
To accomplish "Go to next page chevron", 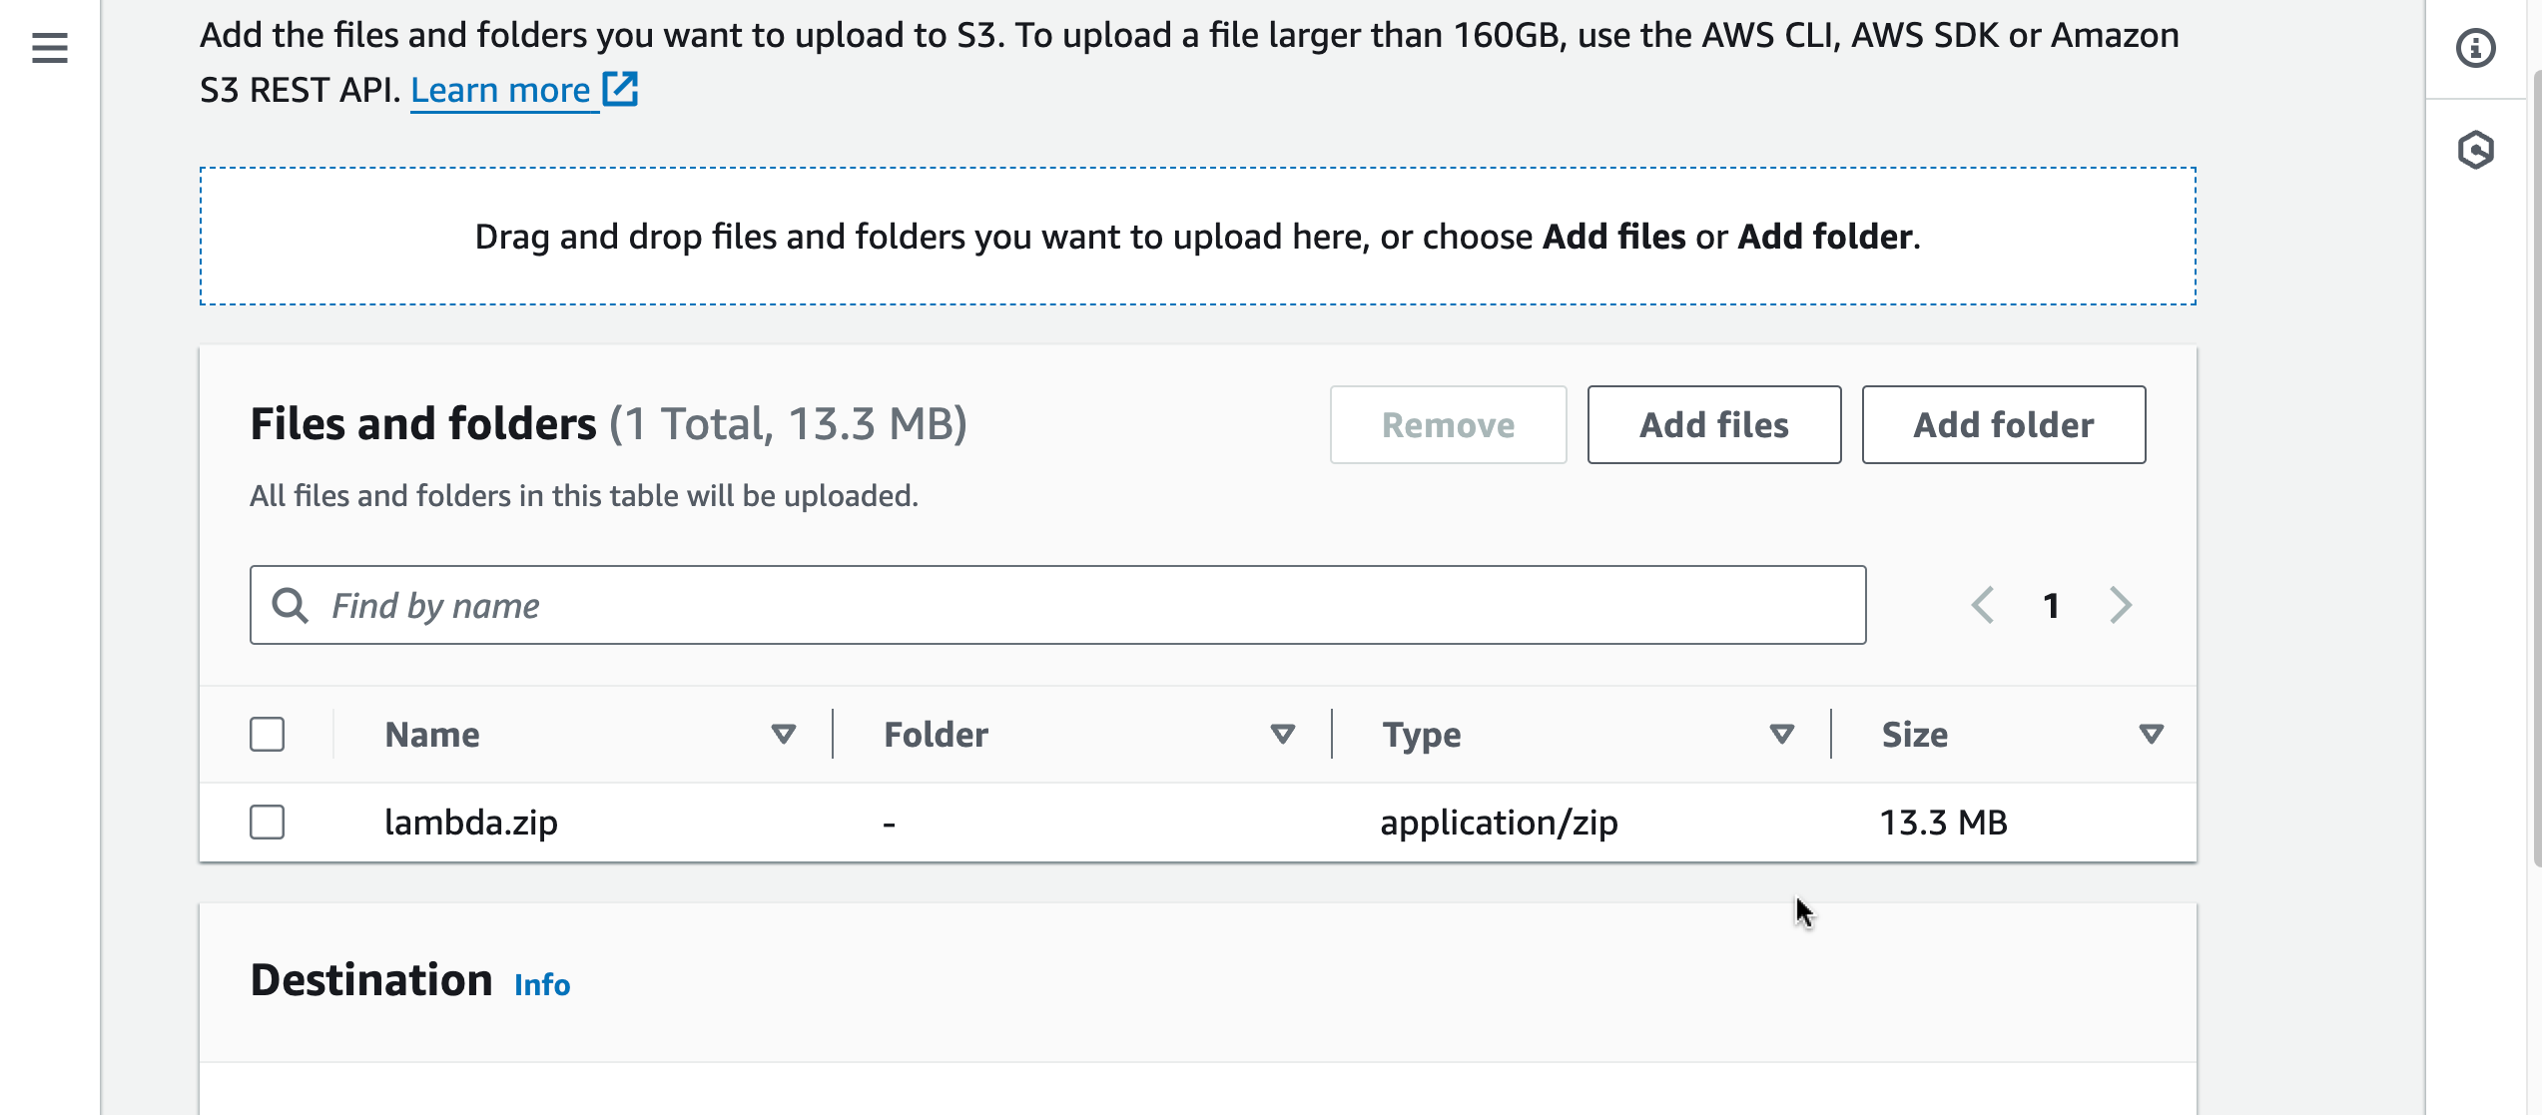I will click(x=2121, y=605).
